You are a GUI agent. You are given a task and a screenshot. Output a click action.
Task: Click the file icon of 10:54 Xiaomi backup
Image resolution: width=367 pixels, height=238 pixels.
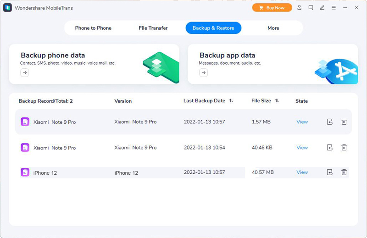click(x=25, y=148)
